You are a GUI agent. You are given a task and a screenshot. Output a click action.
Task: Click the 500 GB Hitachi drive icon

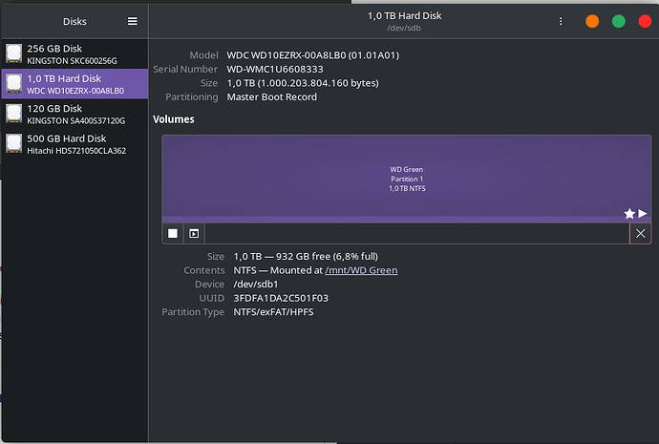[14, 144]
